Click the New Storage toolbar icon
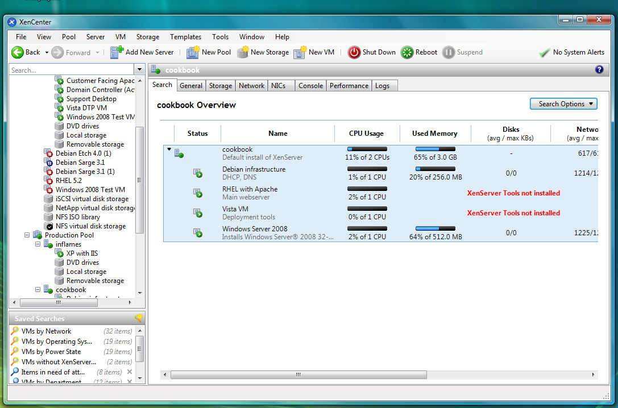Screen dimensions: 618x408 [243, 52]
